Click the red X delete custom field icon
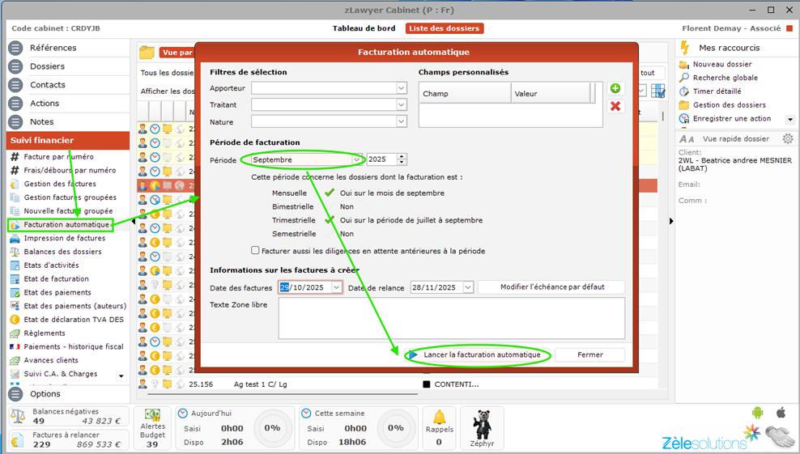 pyautogui.click(x=615, y=106)
